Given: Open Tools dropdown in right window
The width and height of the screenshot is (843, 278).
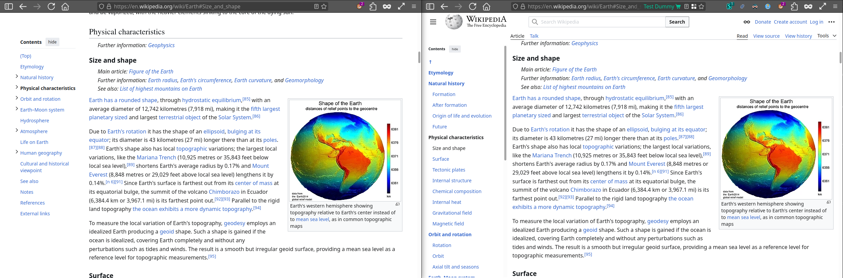Looking at the screenshot, I should click(827, 36).
